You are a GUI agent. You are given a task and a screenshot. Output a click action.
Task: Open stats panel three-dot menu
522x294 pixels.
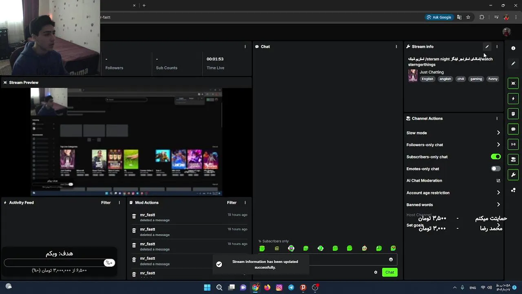pyautogui.click(x=245, y=47)
